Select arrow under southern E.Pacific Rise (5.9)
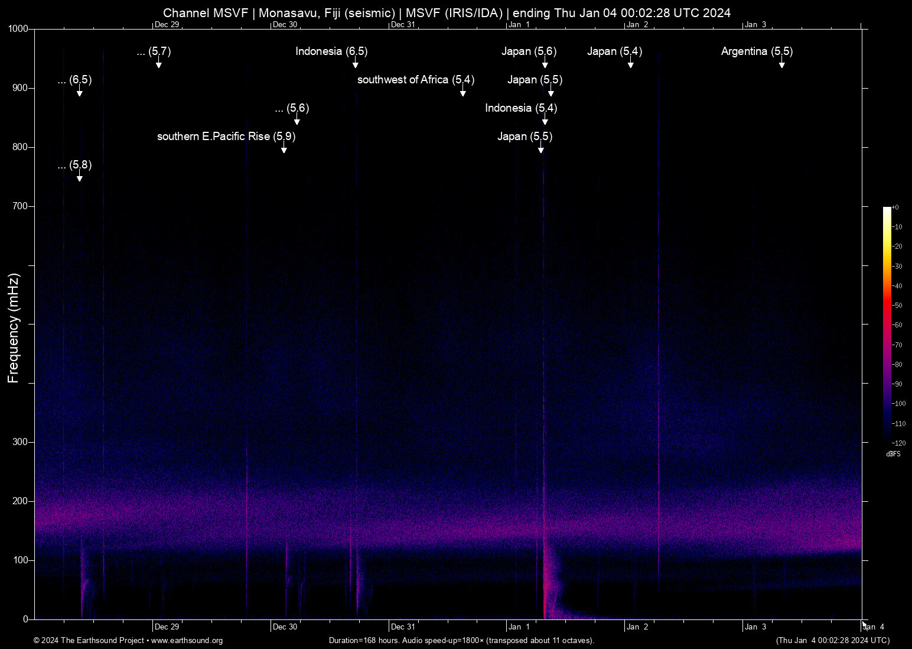 click(284, 150)
